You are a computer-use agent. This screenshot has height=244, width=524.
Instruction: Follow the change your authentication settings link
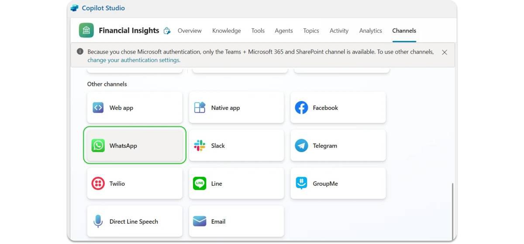pos(134,60)
